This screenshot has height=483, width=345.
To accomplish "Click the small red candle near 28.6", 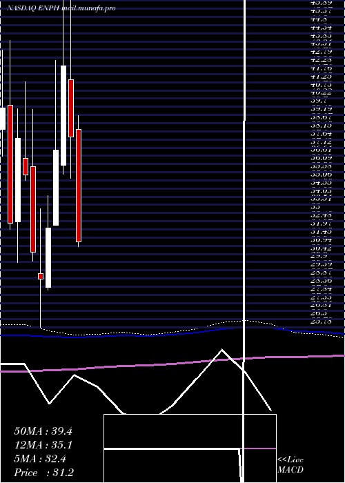I will pyautogui.click(x=41, y=276).
